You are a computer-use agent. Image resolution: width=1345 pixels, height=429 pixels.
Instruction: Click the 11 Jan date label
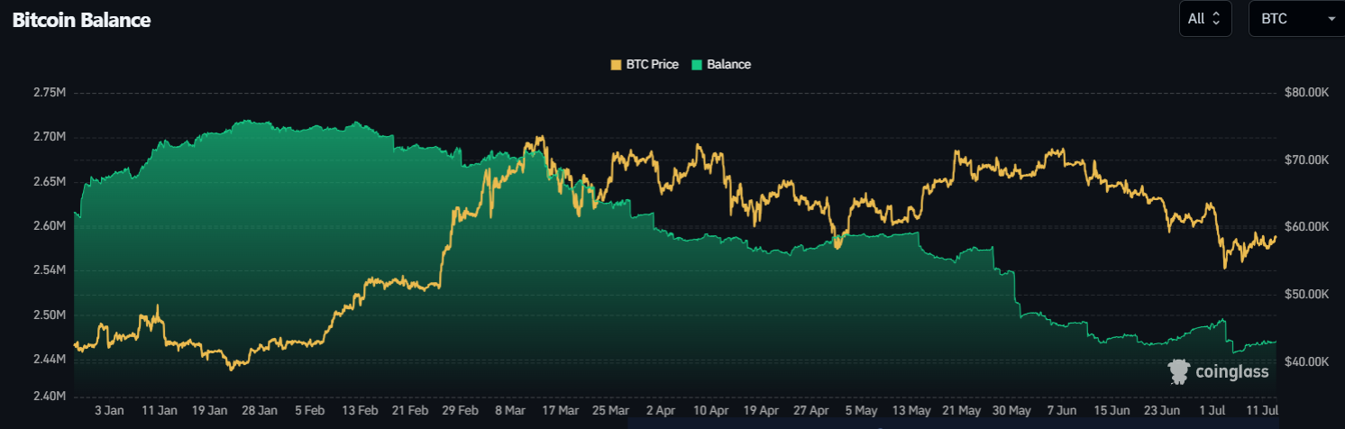[161, 410]
